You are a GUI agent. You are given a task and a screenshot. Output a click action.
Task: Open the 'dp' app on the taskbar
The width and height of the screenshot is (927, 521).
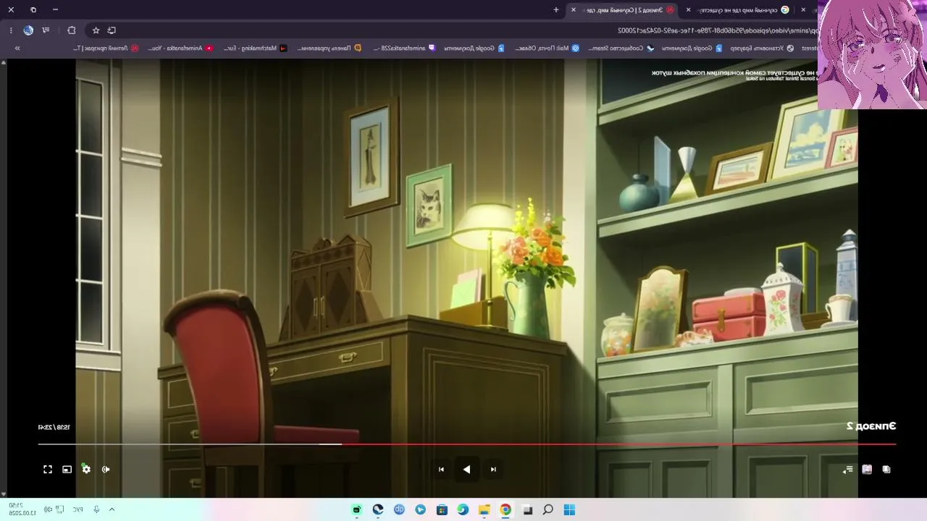click(x=399, y=510)
